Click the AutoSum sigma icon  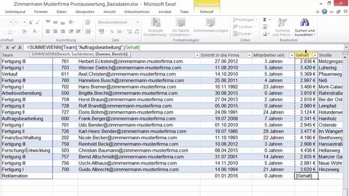point(264,20)
